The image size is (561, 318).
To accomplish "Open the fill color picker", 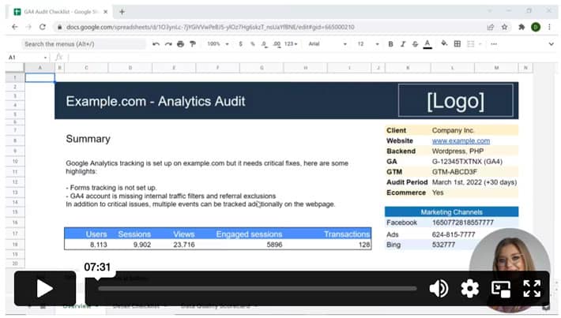I will coord(444,43).
